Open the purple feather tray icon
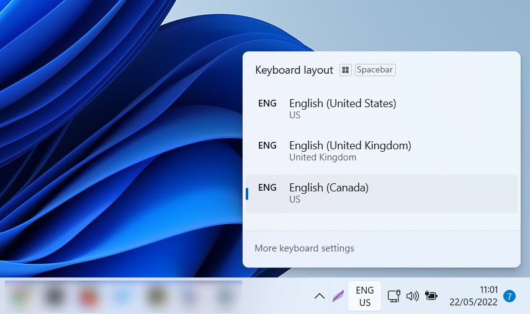This screenshot has width=530, height=314. point(338,296)
